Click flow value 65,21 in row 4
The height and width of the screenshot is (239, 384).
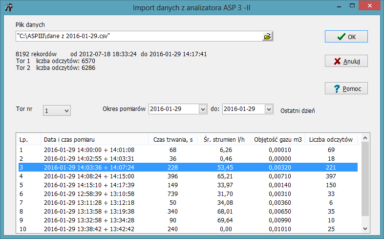pos(225,176)
